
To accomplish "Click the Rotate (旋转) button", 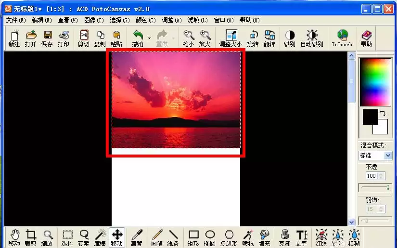I will coord(253,38).
